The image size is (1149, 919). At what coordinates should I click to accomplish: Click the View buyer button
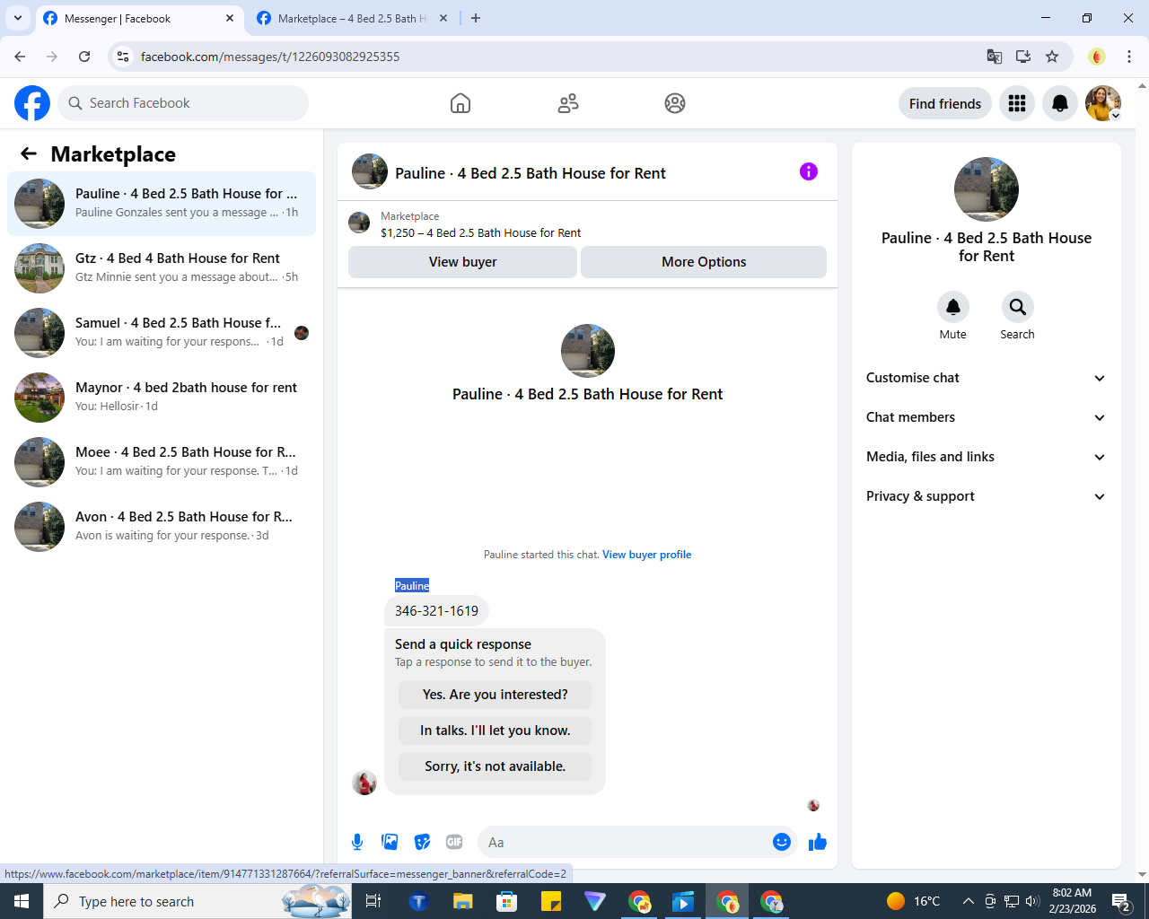[462, 262]
